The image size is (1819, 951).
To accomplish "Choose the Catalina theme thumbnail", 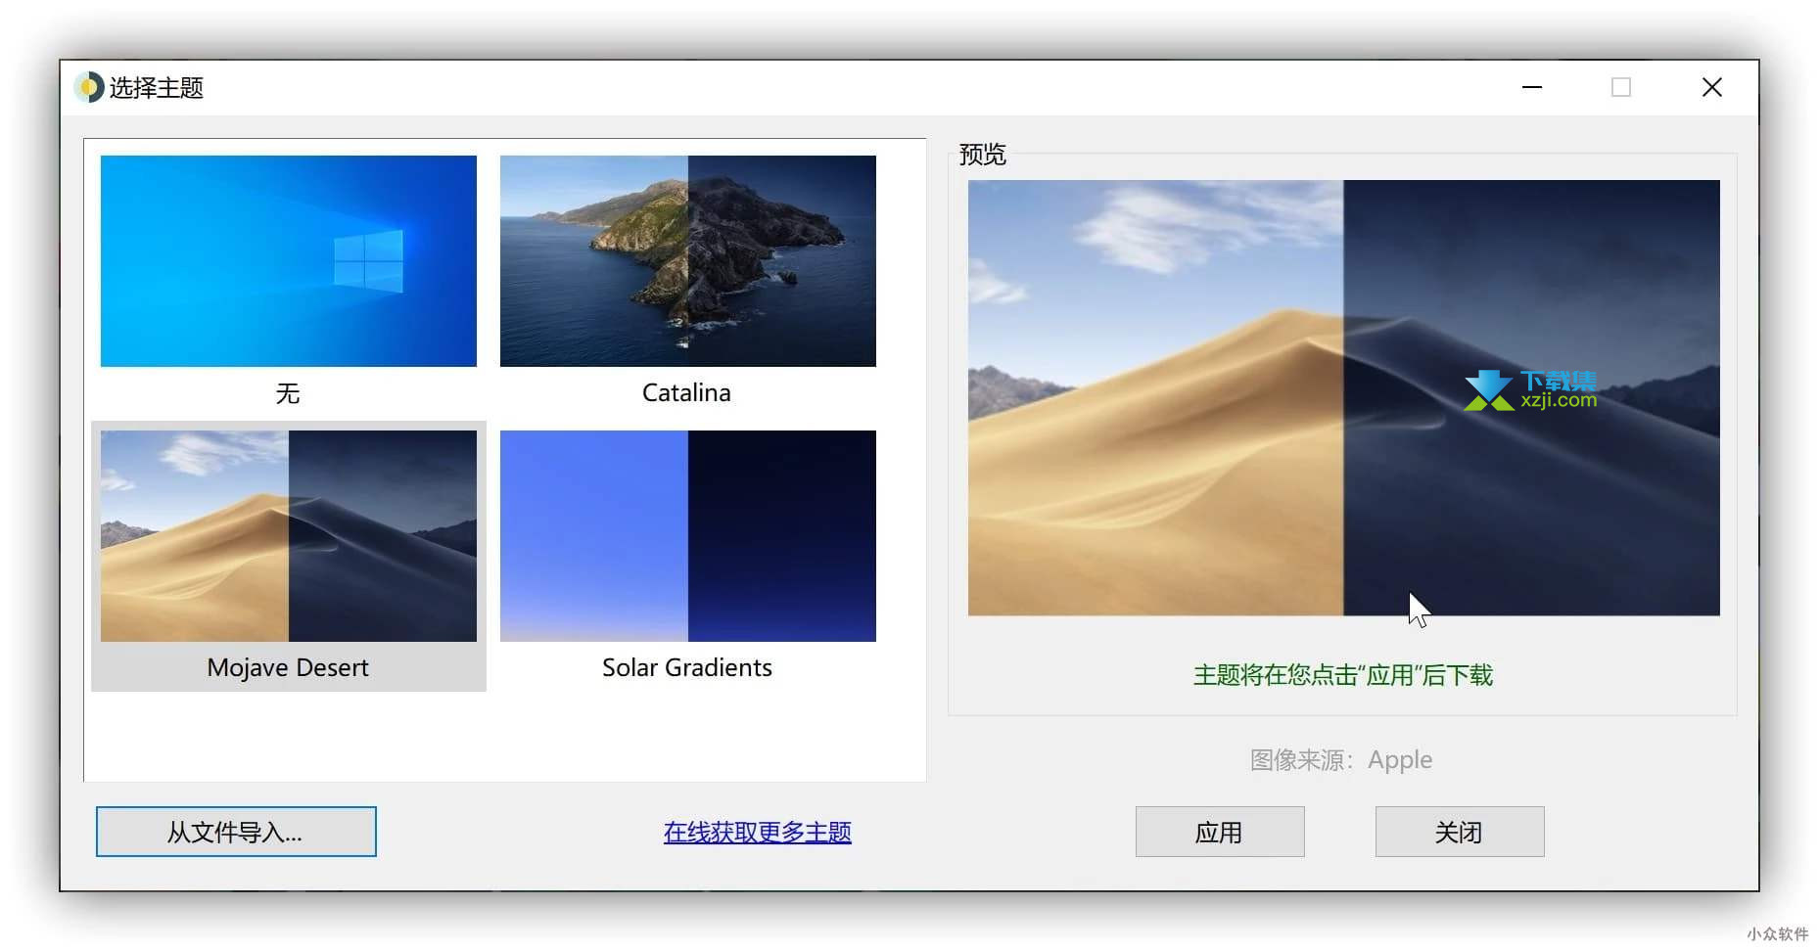I will [687, 261].
